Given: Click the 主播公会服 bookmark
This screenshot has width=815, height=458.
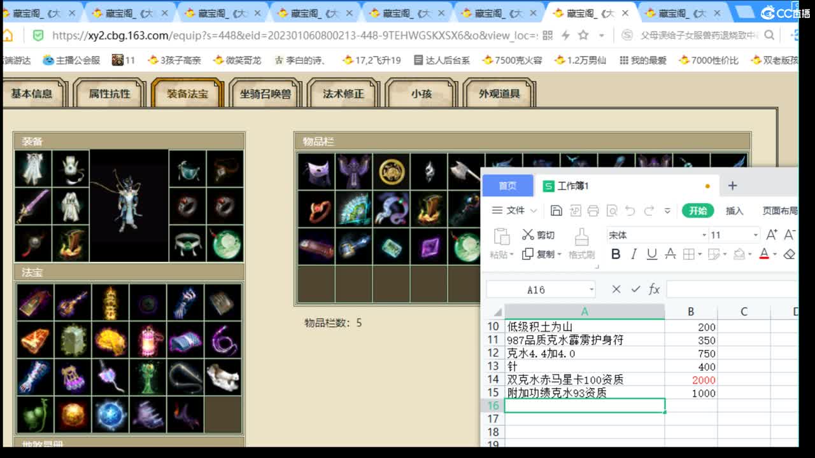Looking at the screenshot, I should click(x=71, y=60).
